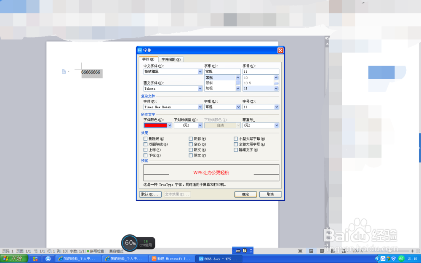Viewport: 421px width, 263px height.
Task: Switch to the 字符间距 tab
Action: coord(171,60)
